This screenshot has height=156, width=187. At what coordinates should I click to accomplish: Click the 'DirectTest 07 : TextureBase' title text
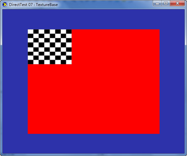point(33,5)
